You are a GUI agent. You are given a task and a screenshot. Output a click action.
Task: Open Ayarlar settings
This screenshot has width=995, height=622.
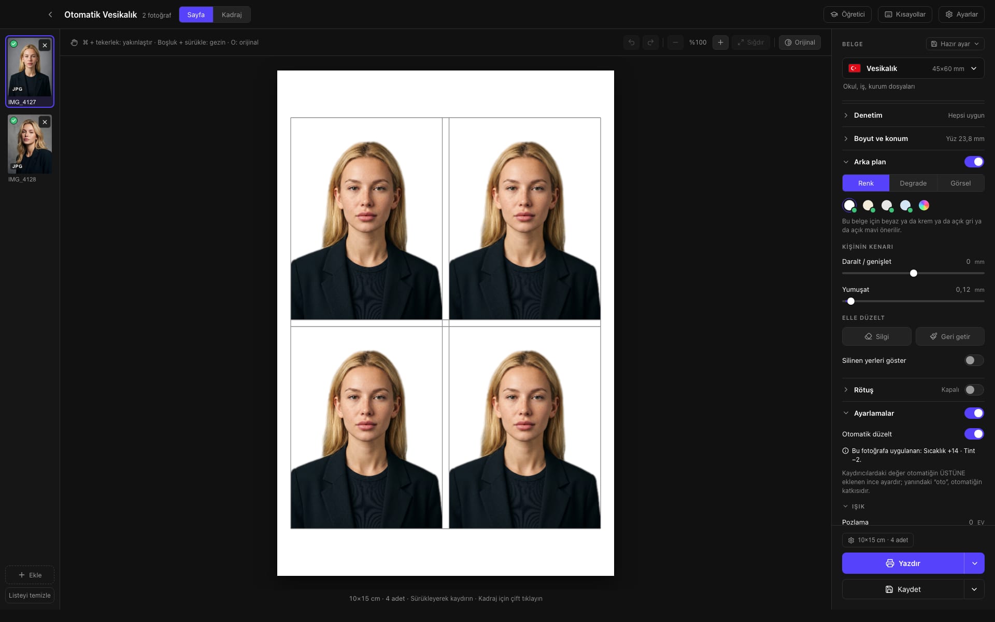(961, 15)
